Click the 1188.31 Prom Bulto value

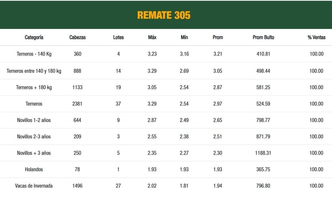tap(263, 153)
